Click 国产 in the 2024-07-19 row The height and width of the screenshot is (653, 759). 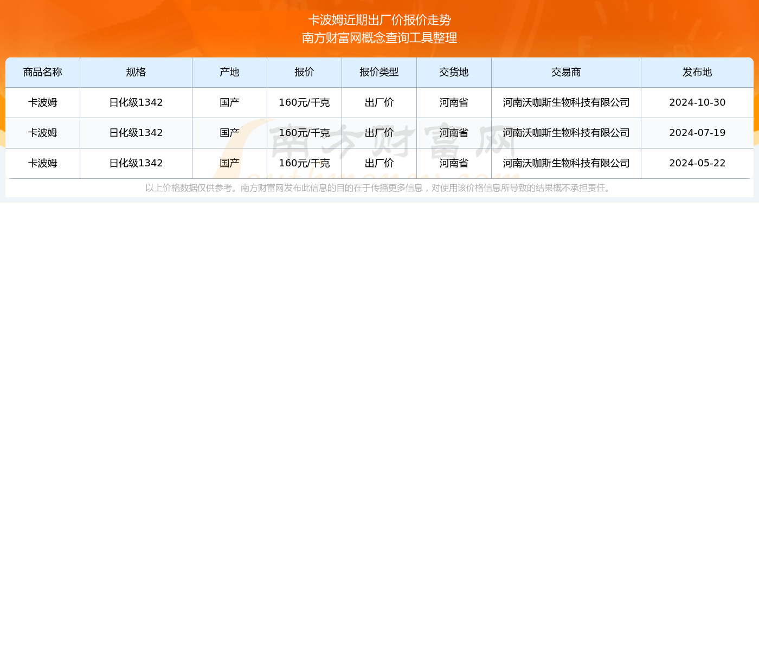[229, 133]
